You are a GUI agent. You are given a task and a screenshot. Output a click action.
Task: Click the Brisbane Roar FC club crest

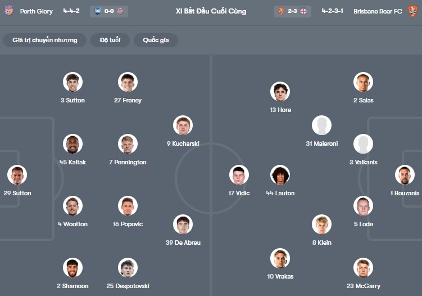point(413,11)
